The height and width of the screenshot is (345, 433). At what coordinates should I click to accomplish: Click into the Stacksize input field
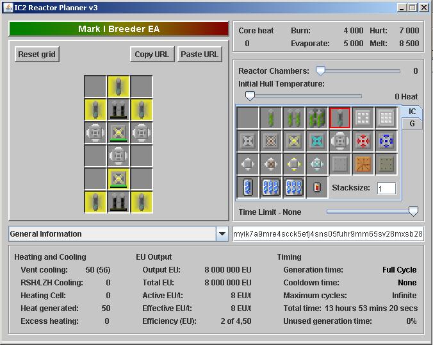click(x=386, y=189)
